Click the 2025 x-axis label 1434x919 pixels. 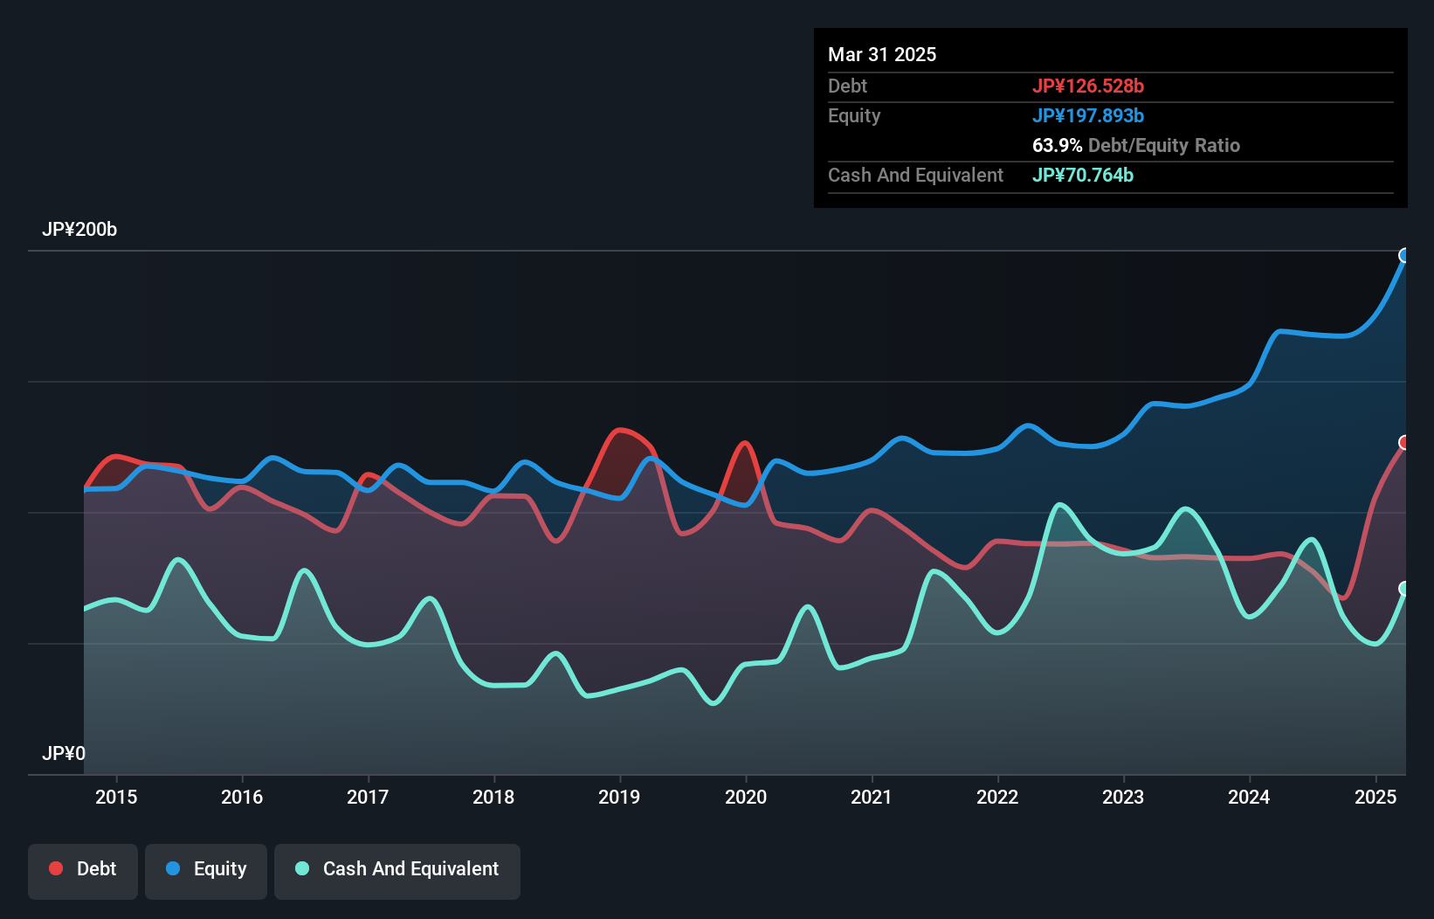tap(1375, 797)
